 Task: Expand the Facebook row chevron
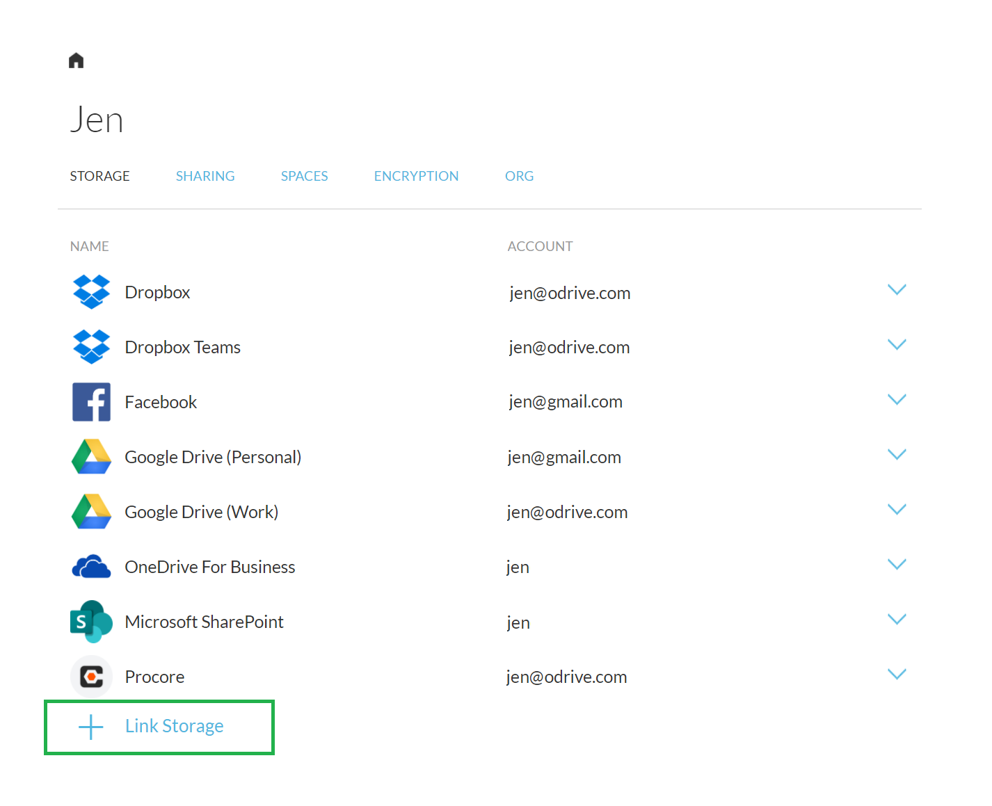point(897,399)
